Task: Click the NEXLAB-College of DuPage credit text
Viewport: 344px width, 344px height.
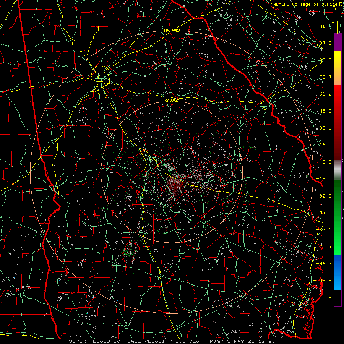Action: (x=305, y=4)
